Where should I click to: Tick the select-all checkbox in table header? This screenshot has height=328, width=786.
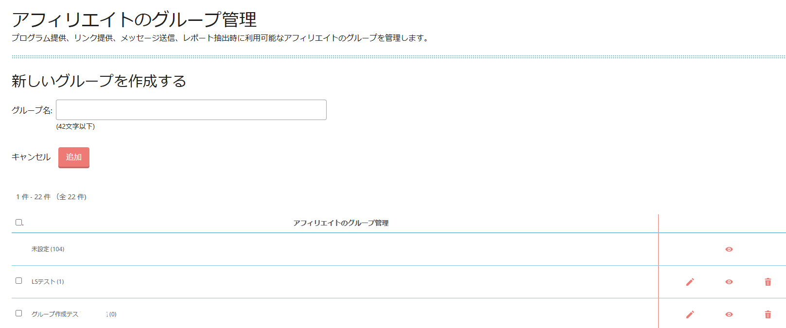19,222
